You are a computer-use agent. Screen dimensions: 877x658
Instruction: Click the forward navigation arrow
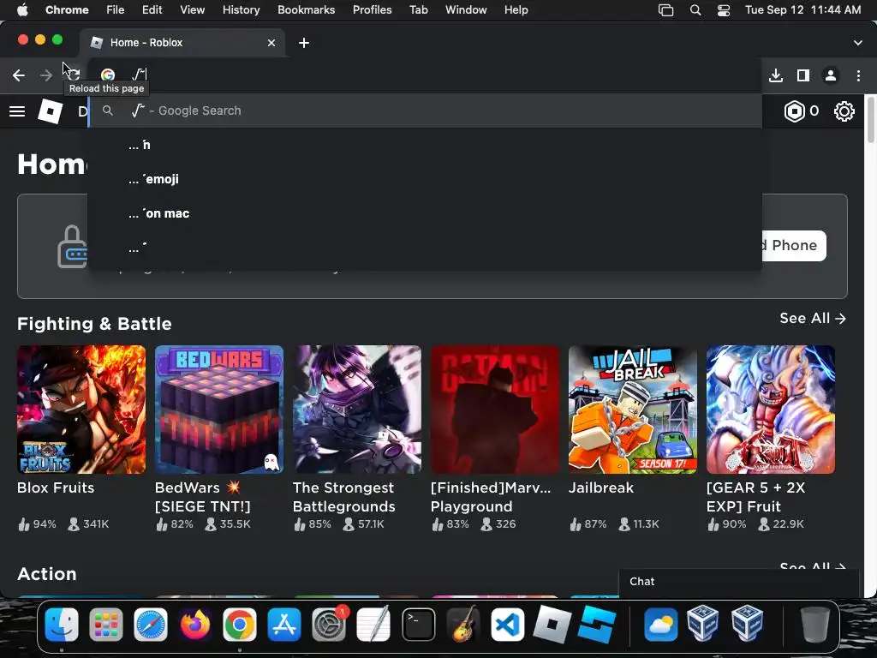[46, 75]
